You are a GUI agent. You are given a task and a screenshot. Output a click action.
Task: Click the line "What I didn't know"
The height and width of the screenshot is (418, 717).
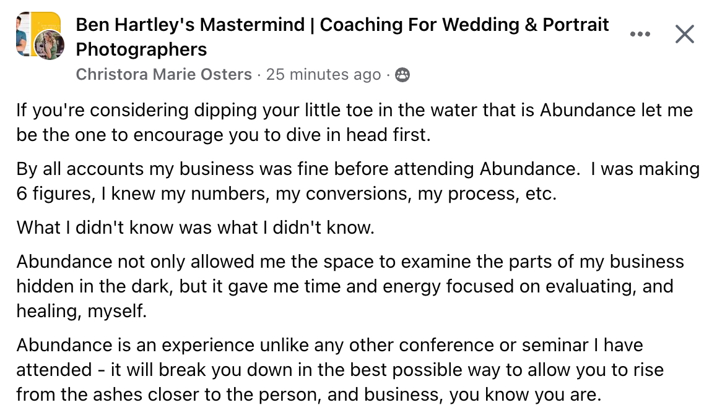[x=196, y=228]
